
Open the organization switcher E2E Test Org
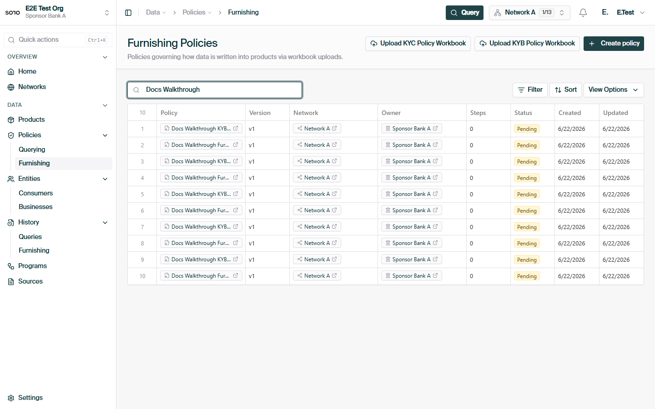[x=58, y=12]
